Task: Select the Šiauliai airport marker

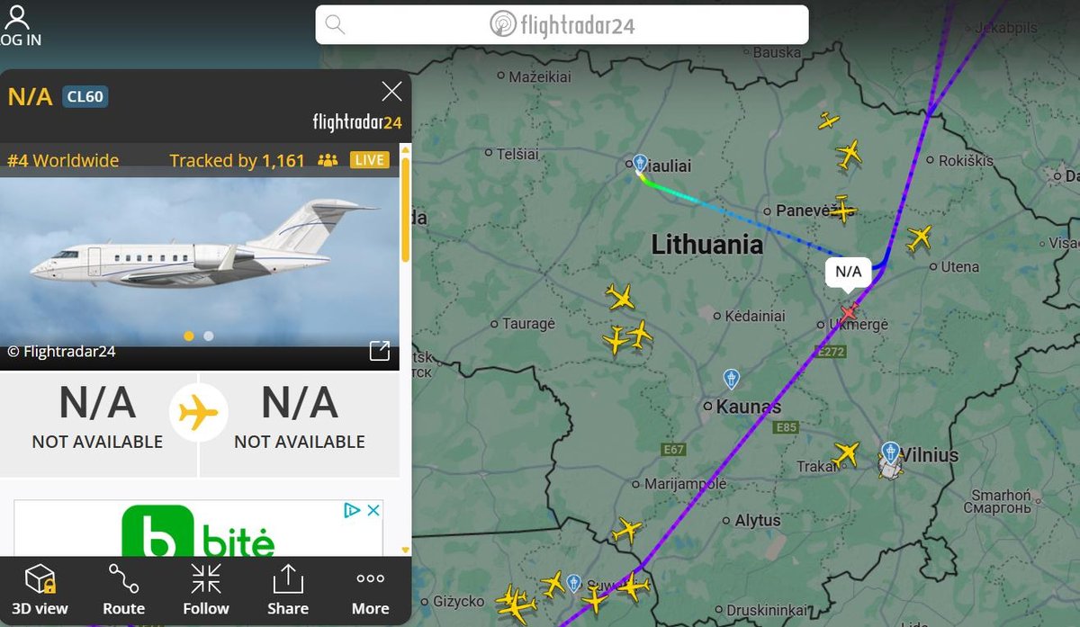Action: tap(639, 163)
